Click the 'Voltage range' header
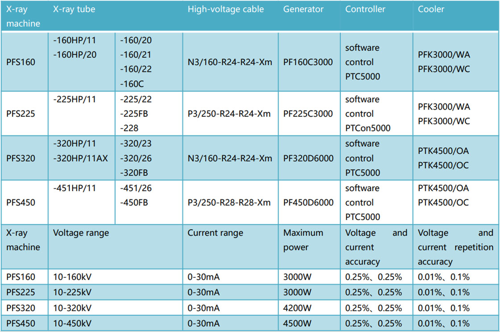Screen dimensions: 500x332 (81, 233)
